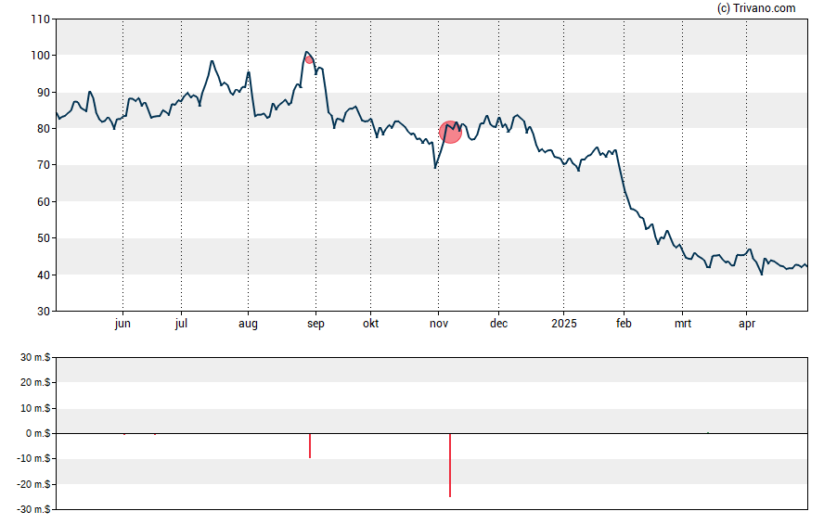Click the 'dec' x-axis label

tap(498, 323)
